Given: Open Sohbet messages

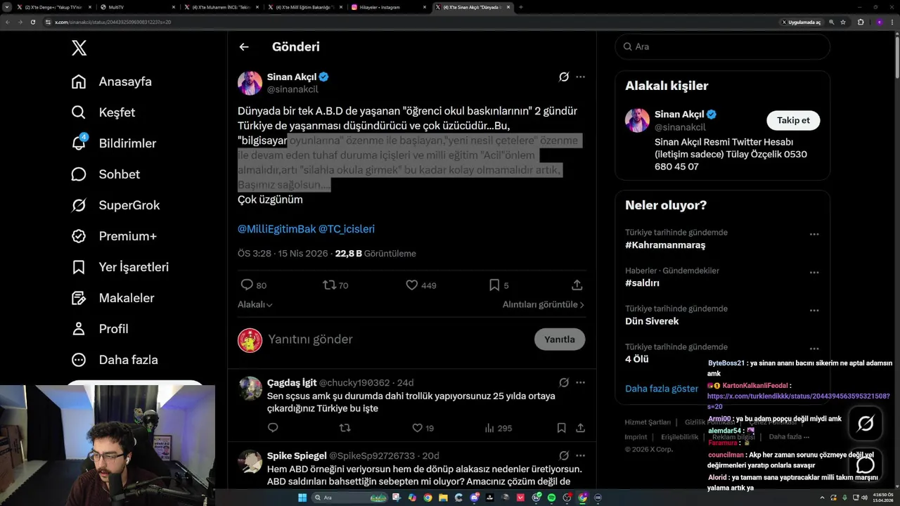Looking at the screenshot, I should [x=106, y=174].
